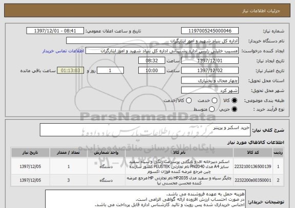Click the delivery city field شهر کرد
Viewport: 295px width, 208px height.
(x=210, y=90)
